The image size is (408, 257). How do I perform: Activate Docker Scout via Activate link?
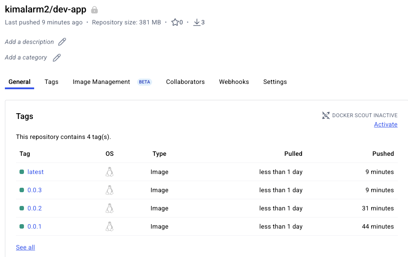click(386, 124)
